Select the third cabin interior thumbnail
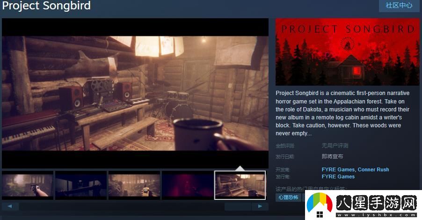The width and height of the screenshot is (422, 220). tap(134, 185)
